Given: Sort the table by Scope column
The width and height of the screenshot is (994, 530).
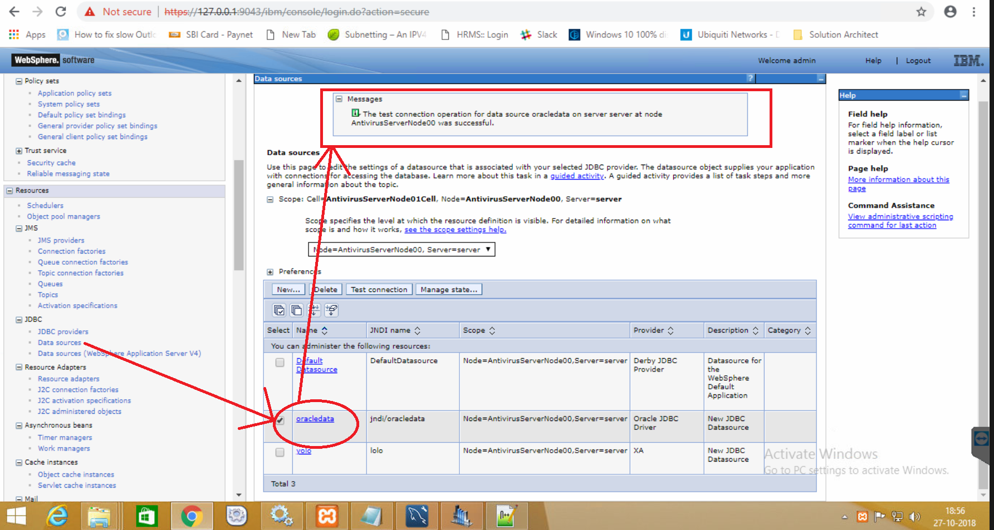Looking at the screenshot, I should 492,330.
